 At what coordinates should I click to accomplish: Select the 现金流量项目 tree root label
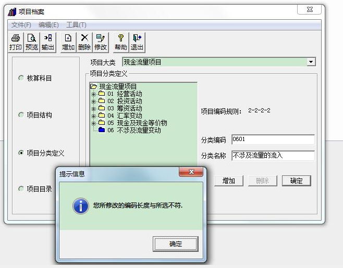[x=118, y=87]
